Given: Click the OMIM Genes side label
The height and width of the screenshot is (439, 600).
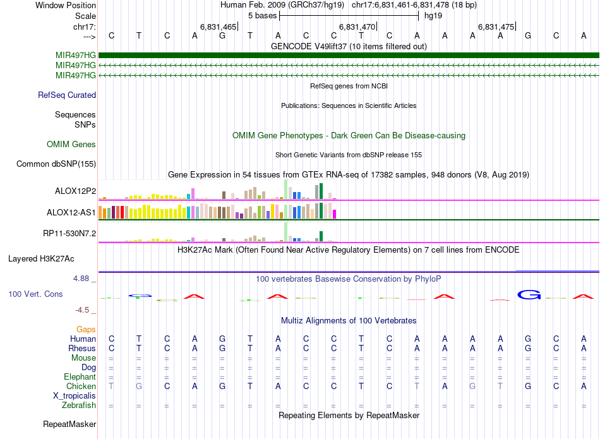Looking at the screenshot, I should (x=71, y=144).
